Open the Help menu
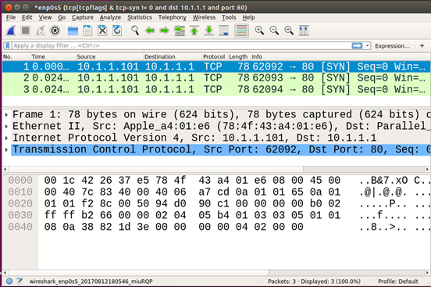 point(248,17)
